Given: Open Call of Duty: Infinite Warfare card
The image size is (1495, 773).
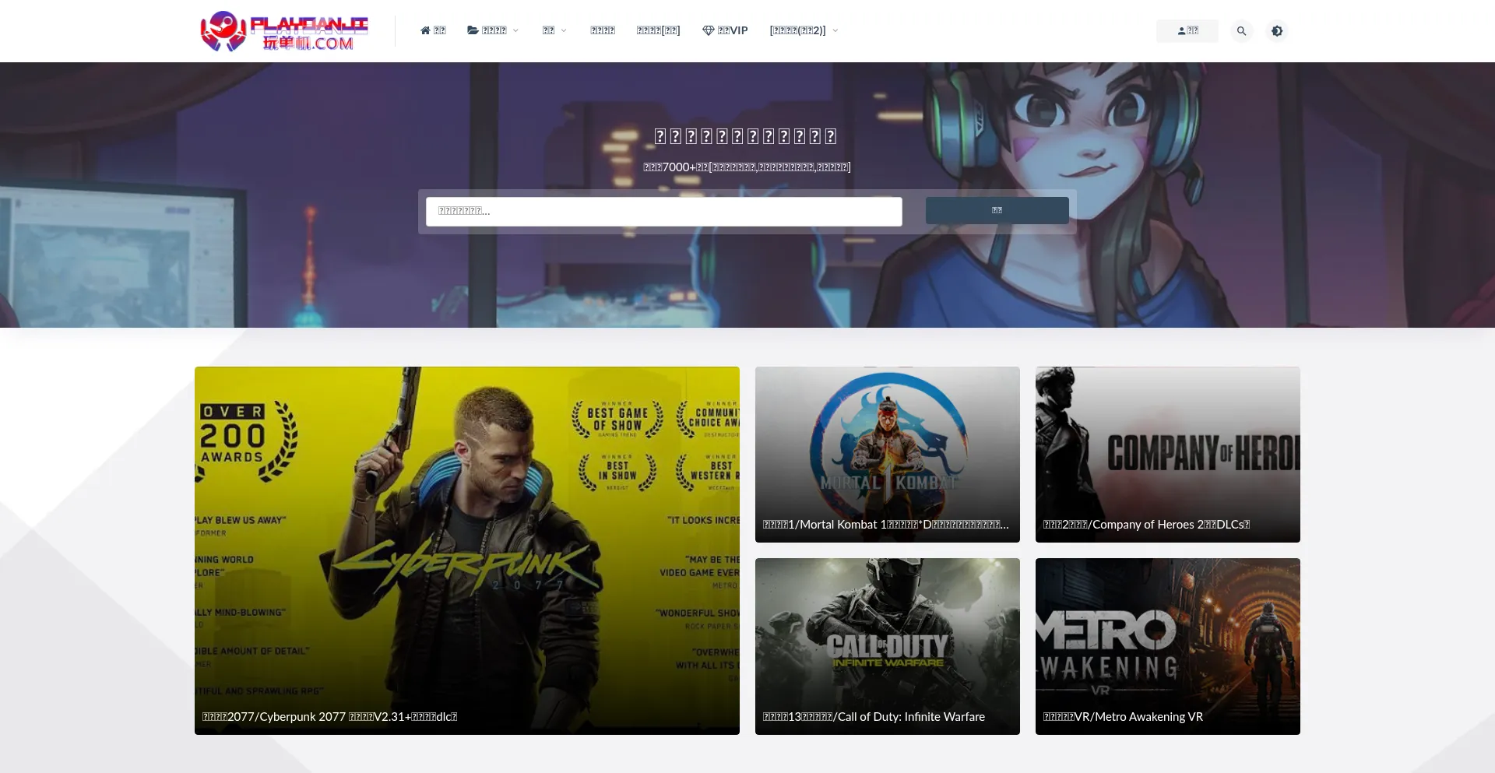Looking at the screenshot, I should point(888,646).
